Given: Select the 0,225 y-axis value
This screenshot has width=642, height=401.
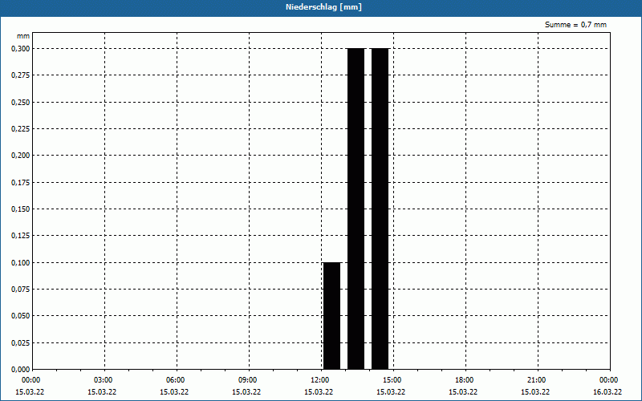Looking at the screenshot, I should point(21,129).
